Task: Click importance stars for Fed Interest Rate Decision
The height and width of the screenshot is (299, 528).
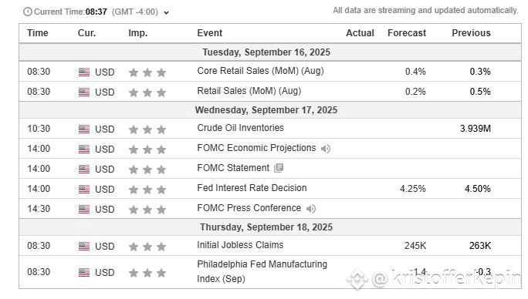Action: coord(147,190)
